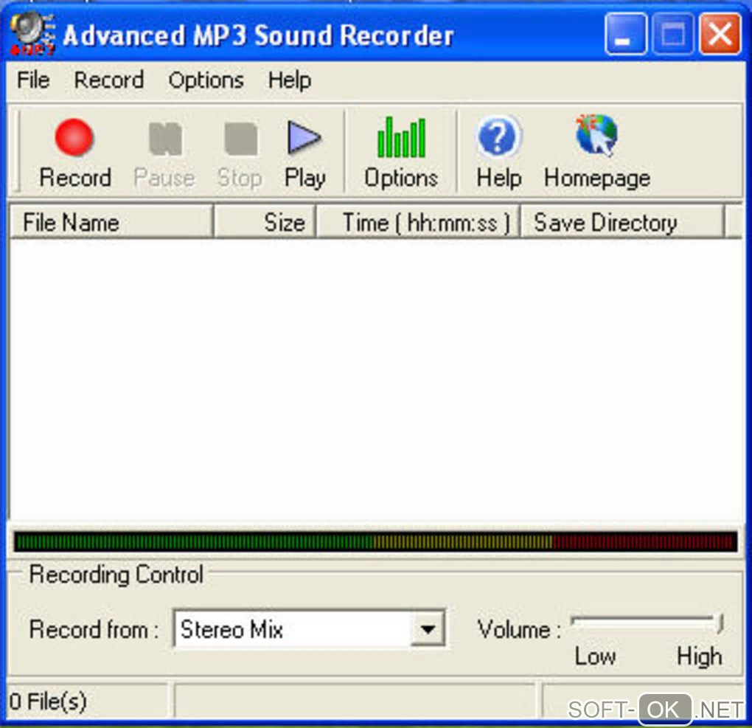Image resolution: width=752 pixels, height=728 pixels.
Task: Click the application icon in the title bar
Action: 32,35
